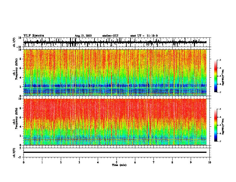Click the ch.2 spectrogram color scale bar
Viewport: 236px width, 182px height.
(216, 125)
